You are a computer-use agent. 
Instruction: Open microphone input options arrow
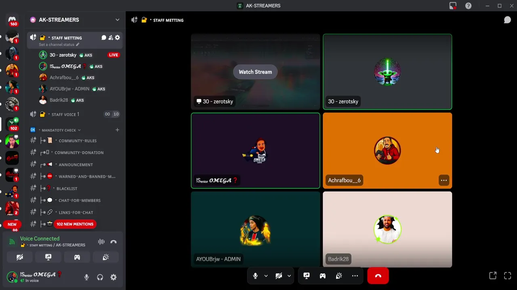[x=266, y=276]
